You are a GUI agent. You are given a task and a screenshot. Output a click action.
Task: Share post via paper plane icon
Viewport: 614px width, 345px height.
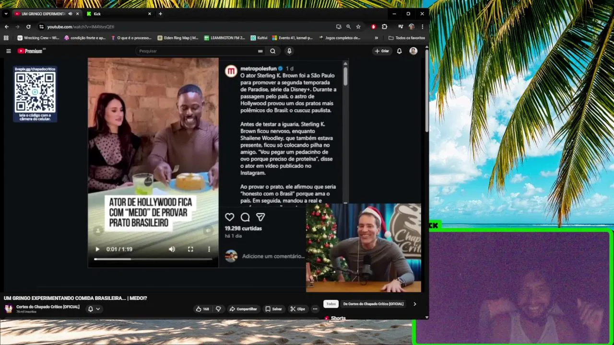click(260, 217)
